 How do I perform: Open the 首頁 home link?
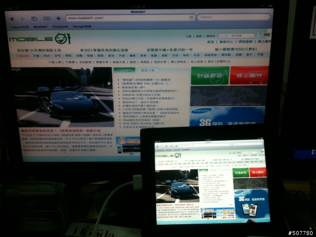pyautogui.click(x=210, y=42)
